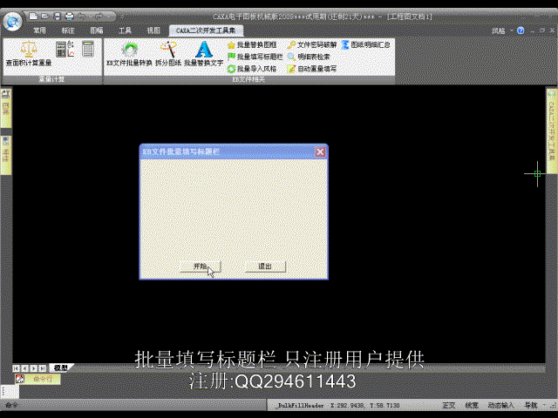Open the 标注 ribbon tab
The image size is (558, 418).
tap(68, 30)
